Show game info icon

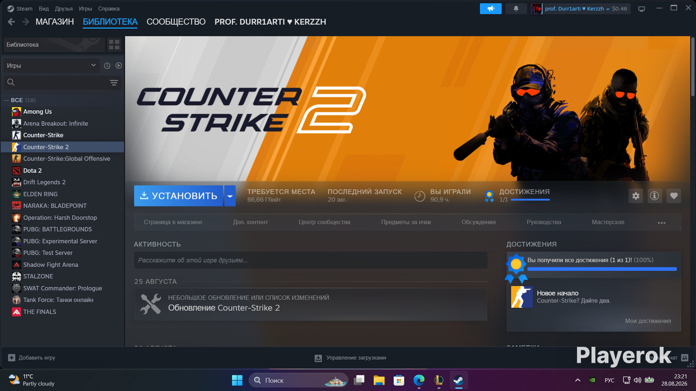[655, 196]
